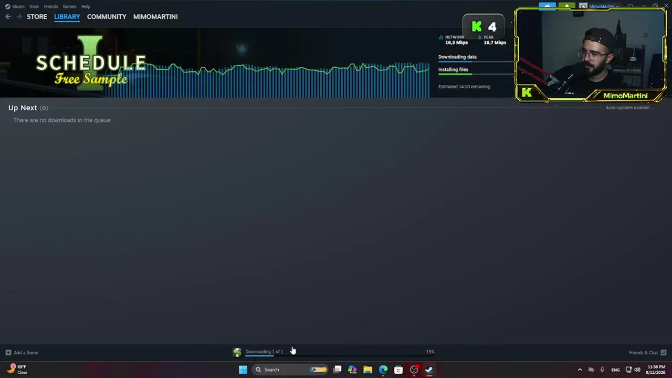Open the Downloading 1 of 1 status
672x378 pixels.
pos(264,352)
